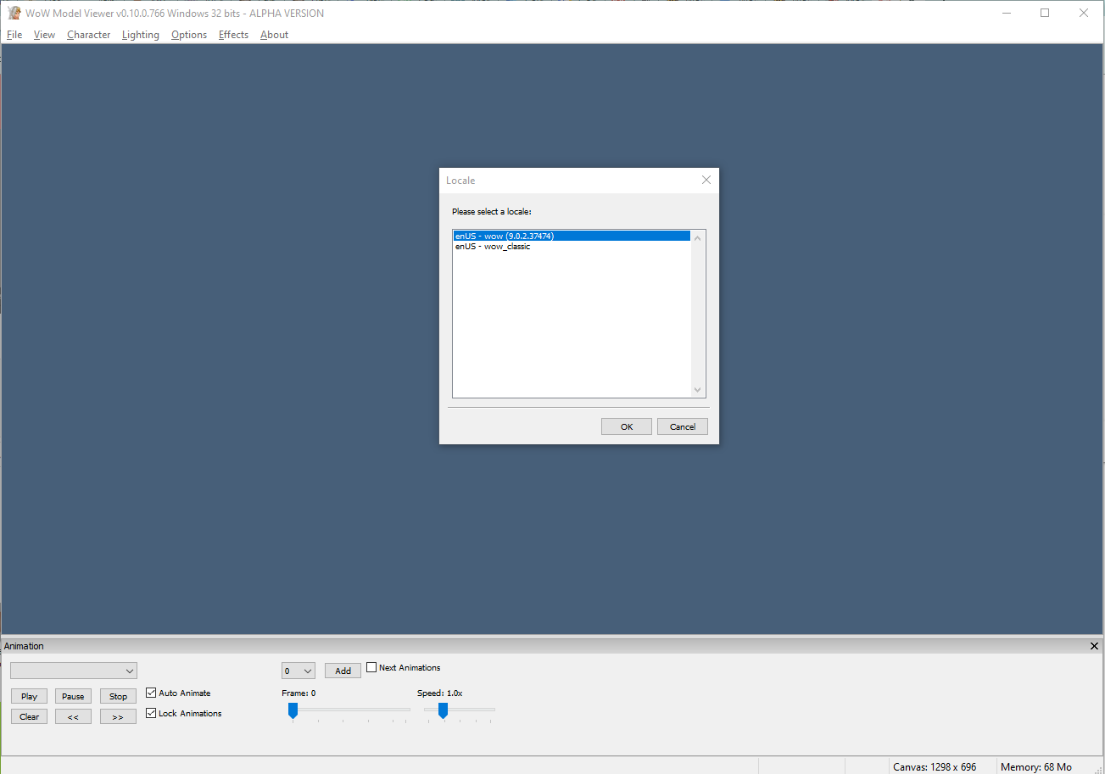Pause the animation playback

point(73,696)
